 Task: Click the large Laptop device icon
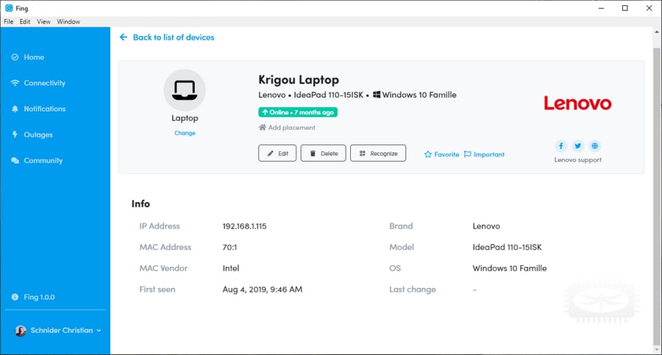pos(185,90)
